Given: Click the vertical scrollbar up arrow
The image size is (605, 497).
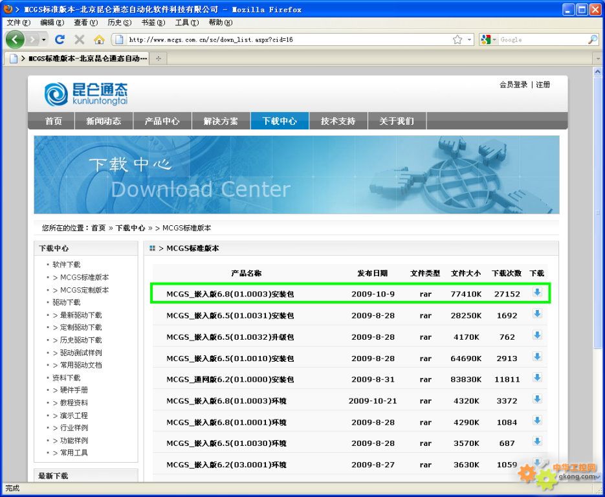Looking at the screenshot, I should (598, 71).
